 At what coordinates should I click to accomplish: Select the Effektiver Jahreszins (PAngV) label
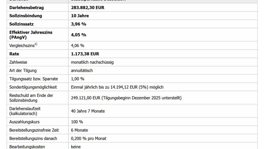click(x=31, y=35)
